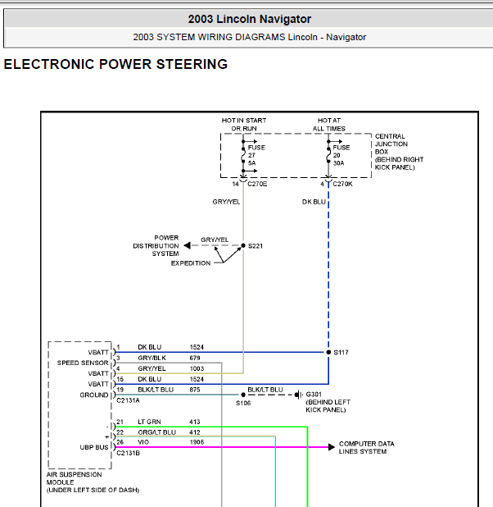The height and width of the screenshot is (507, 493).
Task: Click the BLK/LT BLU label at pin 19
Action: 156,390
